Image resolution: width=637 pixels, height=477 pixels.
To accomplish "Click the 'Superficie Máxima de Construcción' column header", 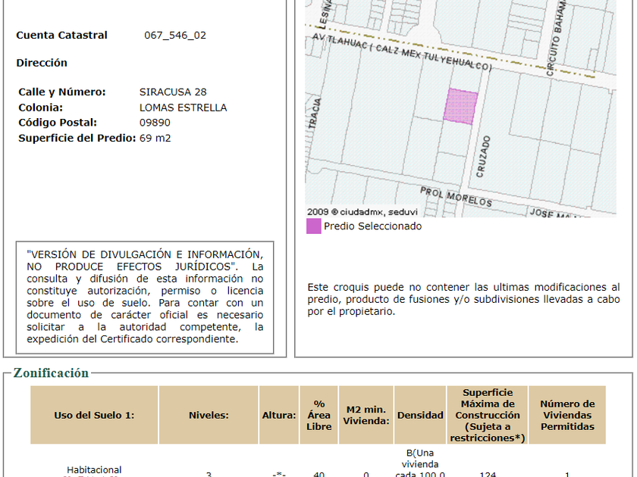I will coord(488,416).
